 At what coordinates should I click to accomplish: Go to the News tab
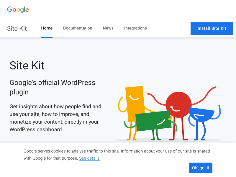click(108, 28)
